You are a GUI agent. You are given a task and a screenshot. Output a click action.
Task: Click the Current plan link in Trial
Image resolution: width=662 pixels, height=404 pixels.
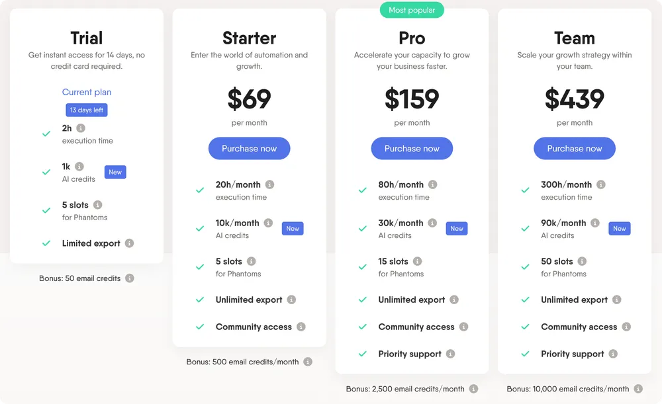(87, 93)
